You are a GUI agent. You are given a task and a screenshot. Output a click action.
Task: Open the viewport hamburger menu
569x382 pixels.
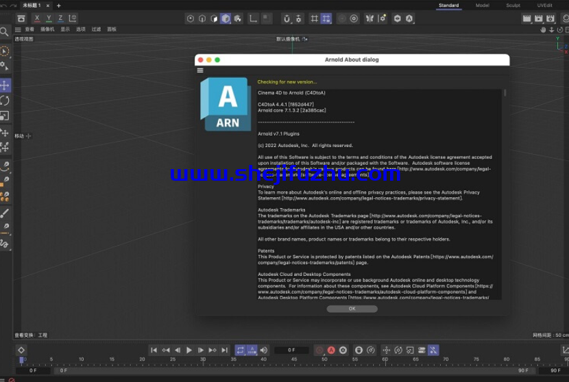point(18,29)
